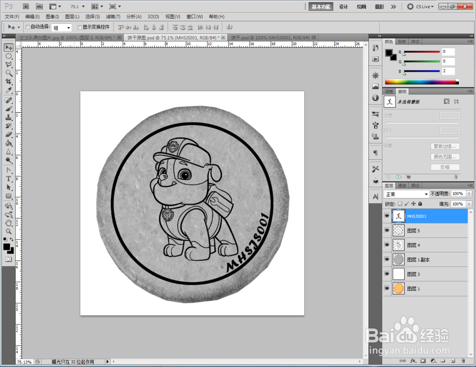Select the History Brush tool
Screen dimensions: 476x367
pos(9,126)
